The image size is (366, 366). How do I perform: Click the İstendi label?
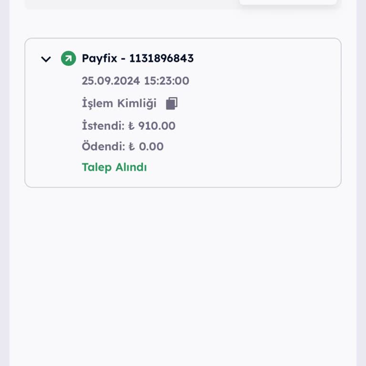click(102, 126)
